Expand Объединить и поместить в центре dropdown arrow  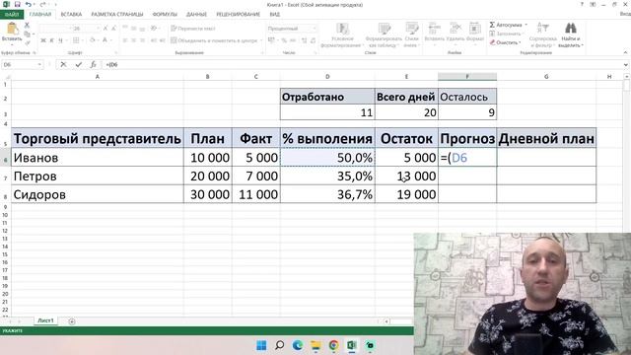(261, 40)
